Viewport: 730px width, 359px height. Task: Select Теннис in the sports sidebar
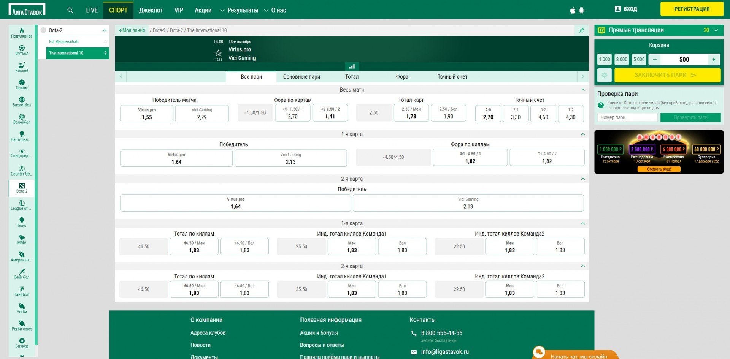coord(22,84)
